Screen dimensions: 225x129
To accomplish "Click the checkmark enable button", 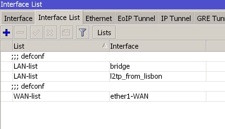I will (37, 33).
